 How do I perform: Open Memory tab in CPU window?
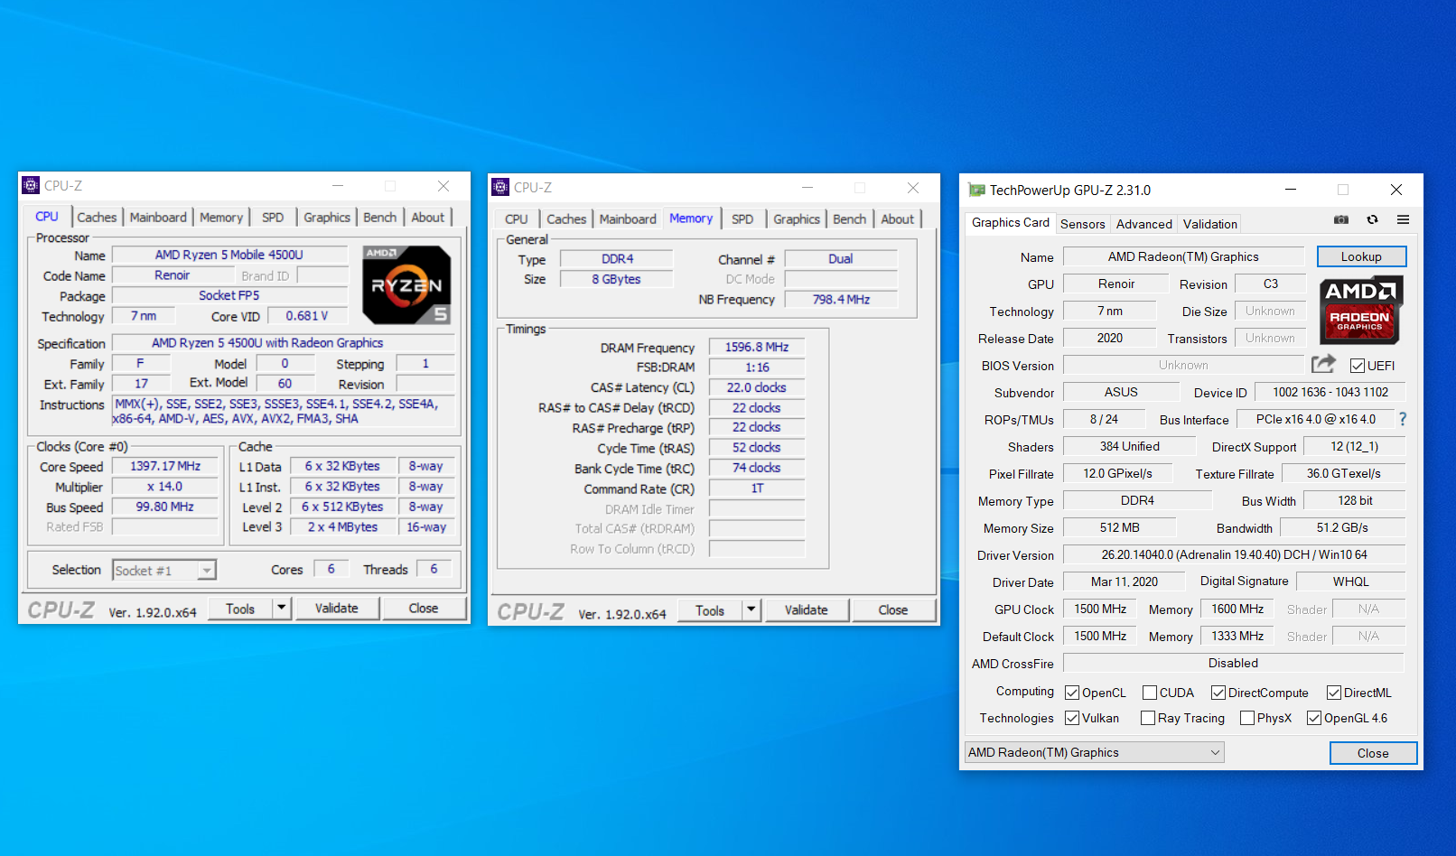[221, 218]
